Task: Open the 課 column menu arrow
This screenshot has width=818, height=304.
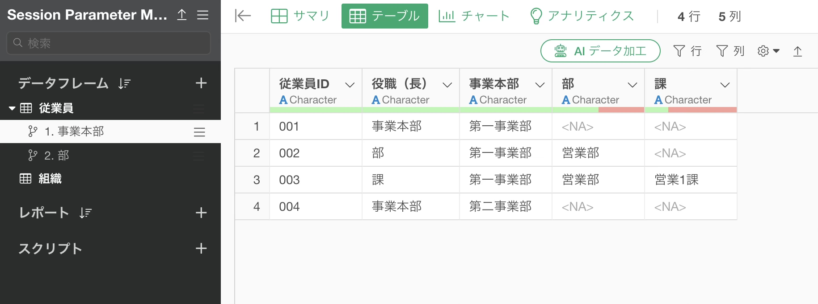Action: coord(725,85)
